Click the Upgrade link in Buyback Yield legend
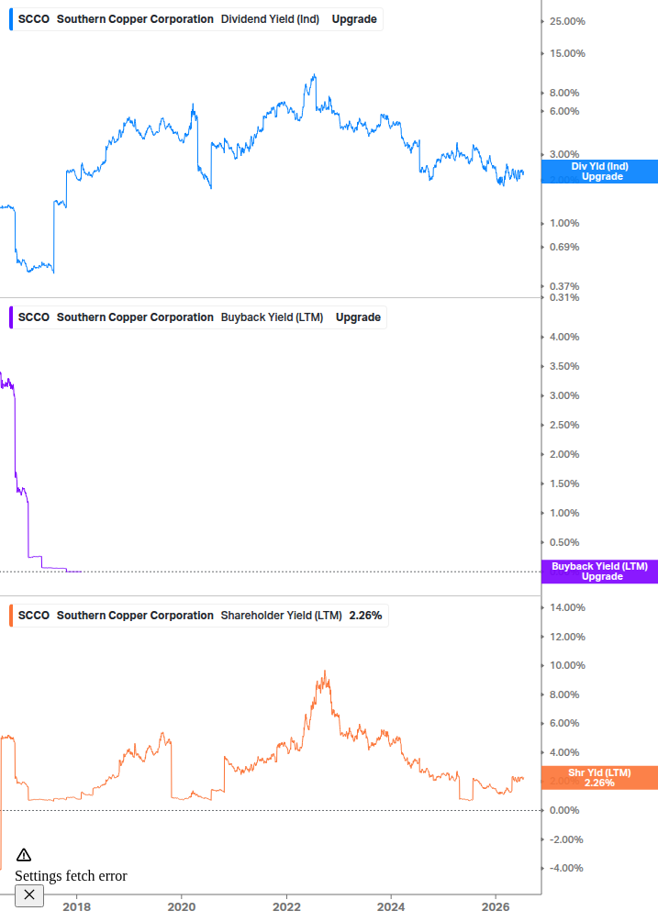Viewport: 658px width, 922px height. pos(358,317)
